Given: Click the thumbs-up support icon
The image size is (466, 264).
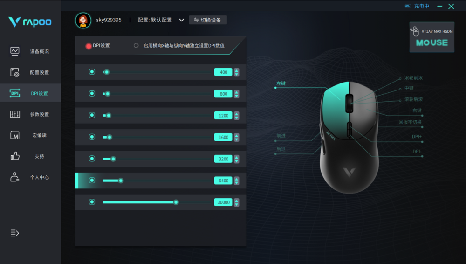Looking at the screenshot, I should [x=15, y=156].
